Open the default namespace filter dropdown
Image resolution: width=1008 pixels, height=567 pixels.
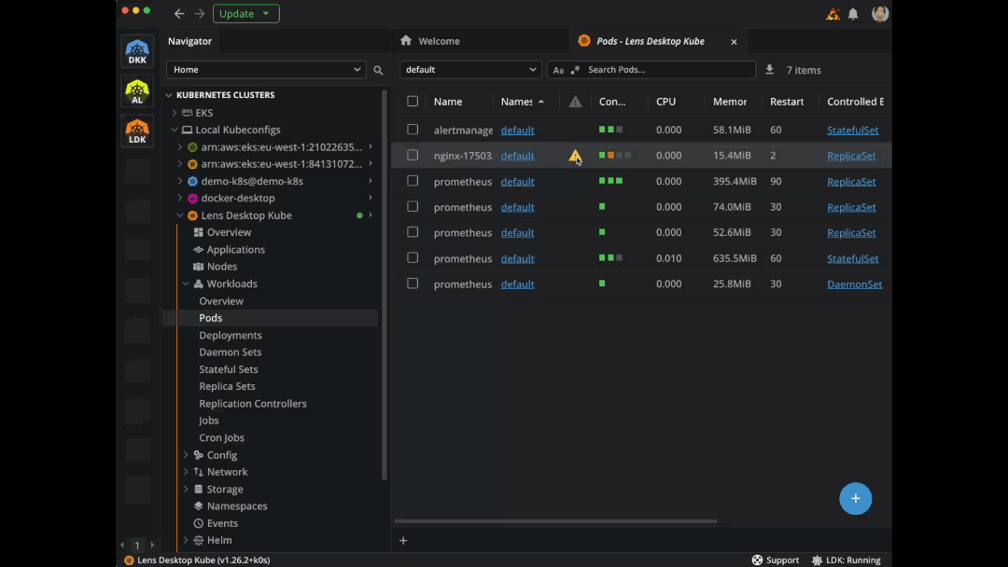(x=469, y=69)
